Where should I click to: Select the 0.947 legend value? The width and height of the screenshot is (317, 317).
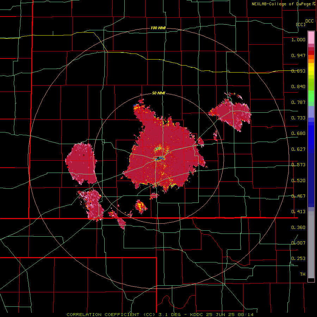pos(298,55)
